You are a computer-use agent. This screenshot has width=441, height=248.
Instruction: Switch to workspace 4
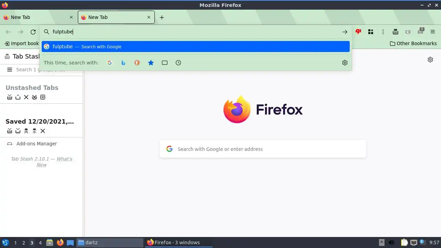(40, 242)
